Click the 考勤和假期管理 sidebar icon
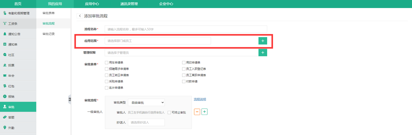Viewport: 412px width, 135px height. click(5, 13)
